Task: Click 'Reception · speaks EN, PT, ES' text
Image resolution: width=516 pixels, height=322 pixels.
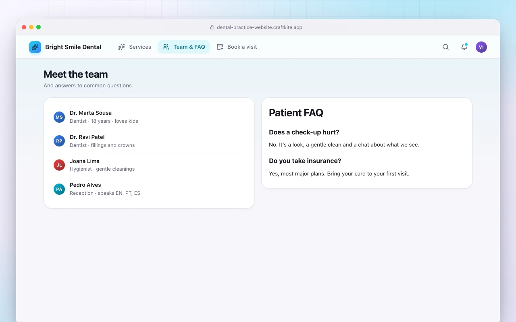Action: pyautogui.click(x=105, y=193)
